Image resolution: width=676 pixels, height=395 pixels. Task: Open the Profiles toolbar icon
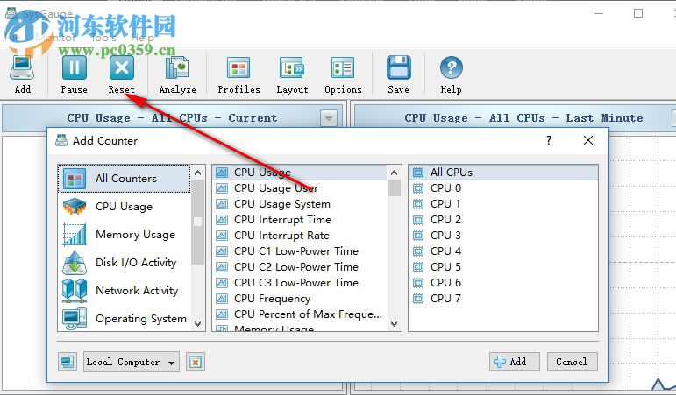pos(238,68)
